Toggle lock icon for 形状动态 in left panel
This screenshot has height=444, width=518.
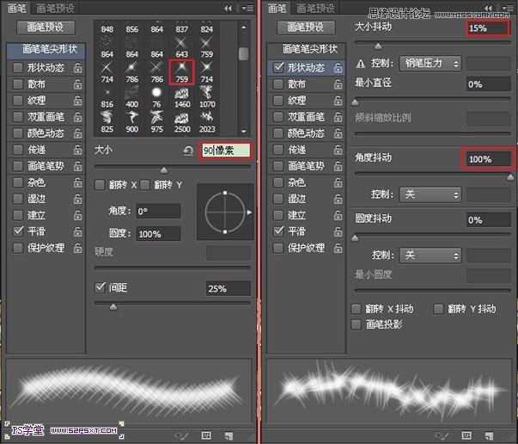pyautogui.click(x=77, y=68)
